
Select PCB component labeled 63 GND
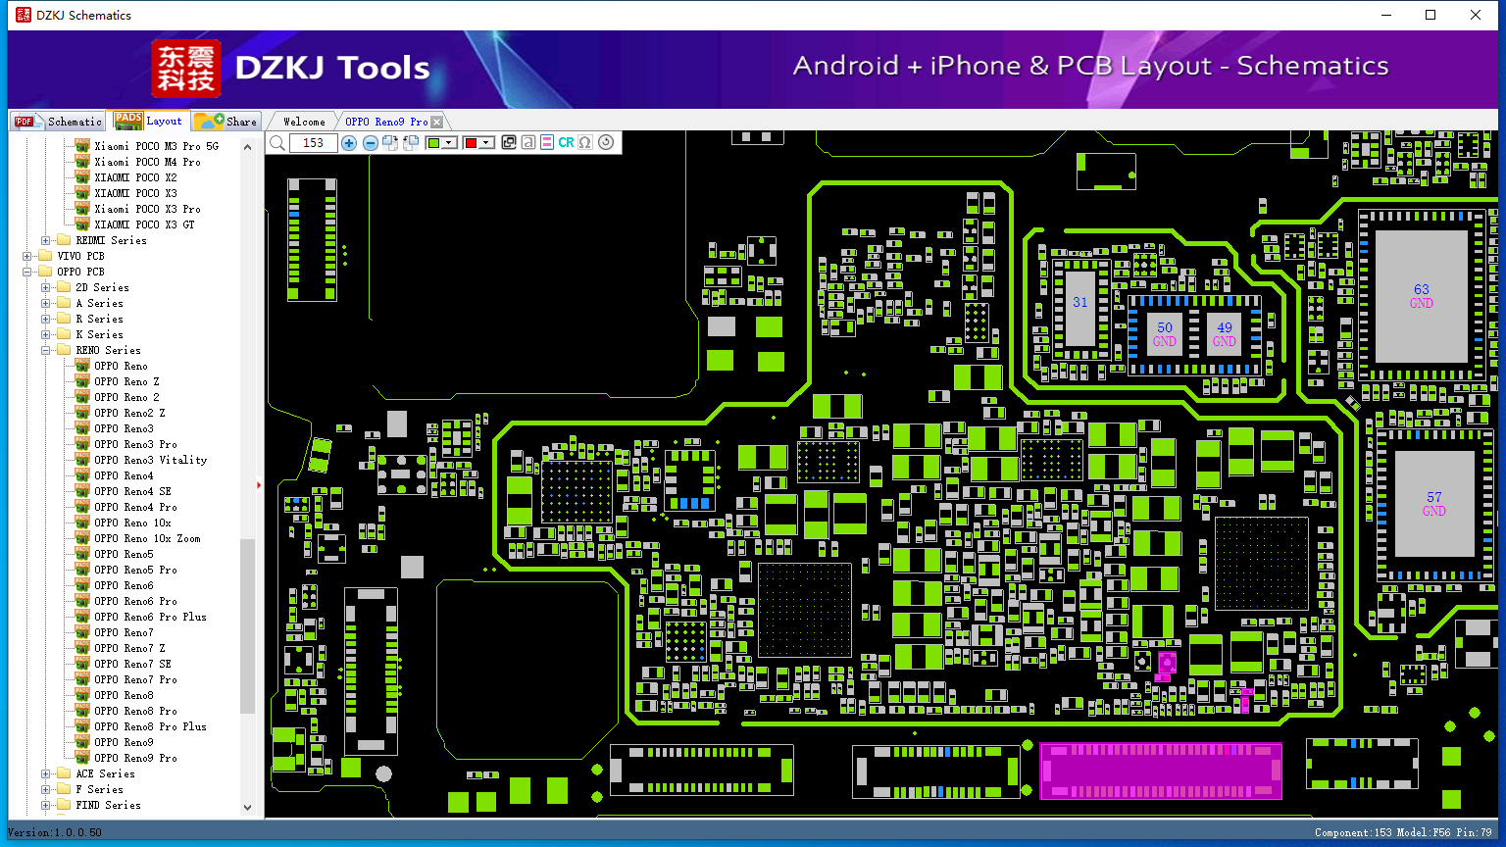(x=1422, y=296)
